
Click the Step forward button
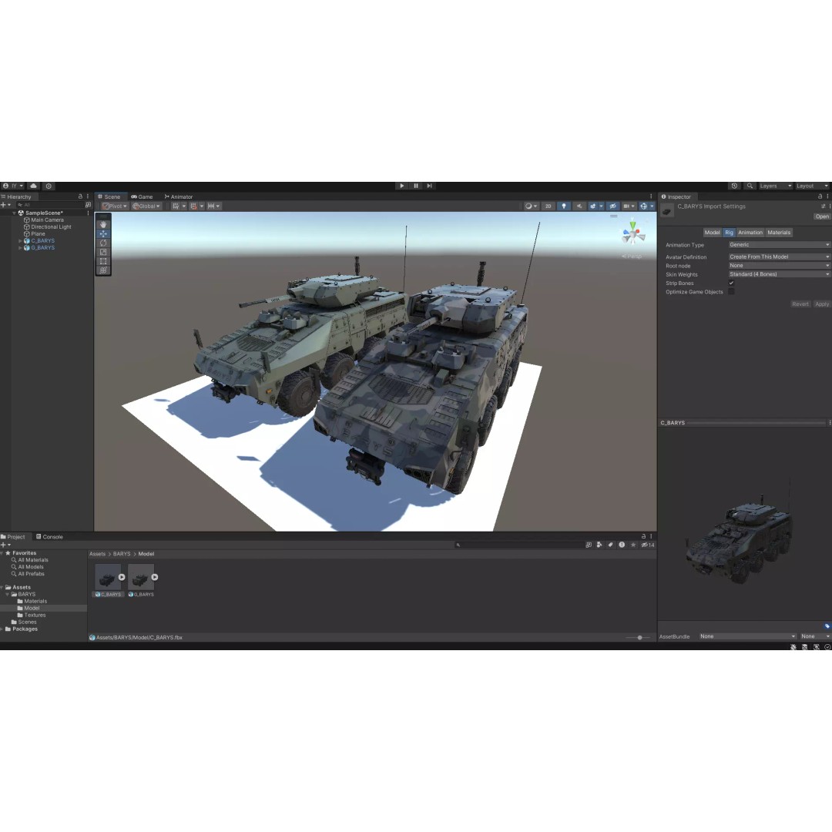tap(430, 186)
